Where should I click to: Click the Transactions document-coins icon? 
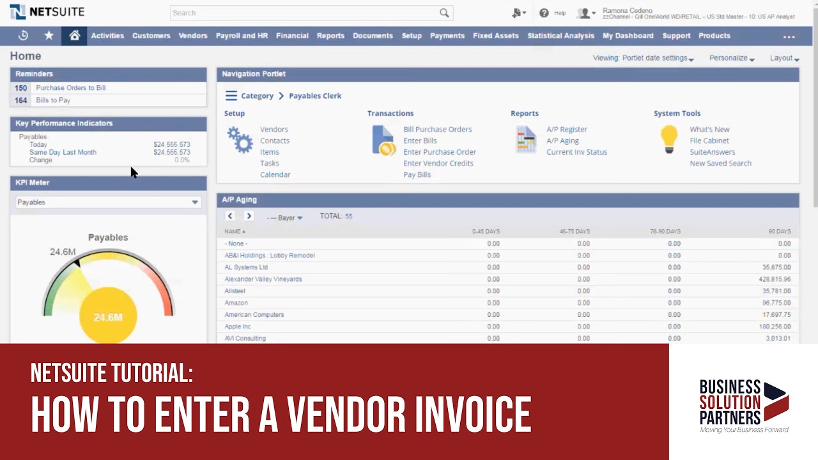coord(384,140)
